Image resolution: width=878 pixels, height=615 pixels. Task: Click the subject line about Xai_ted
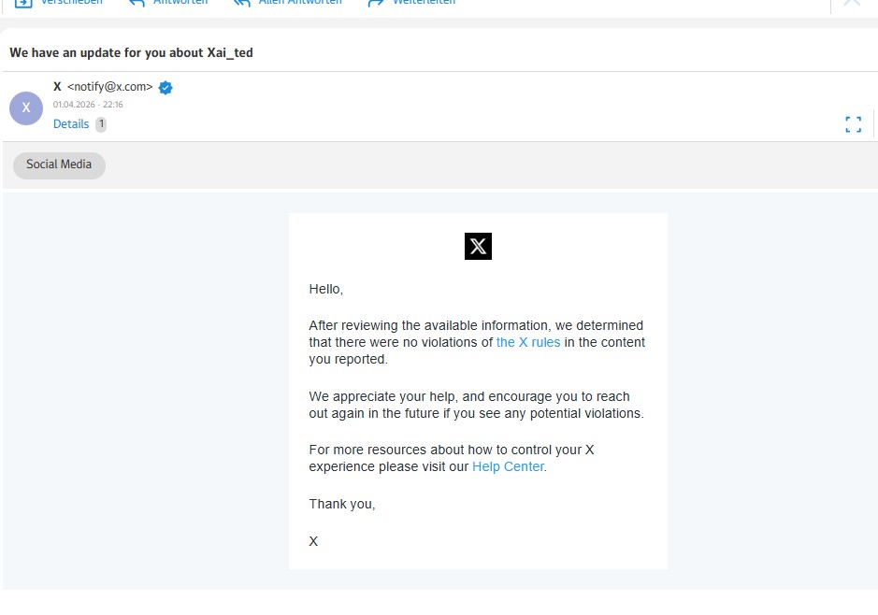coord(131,52)
